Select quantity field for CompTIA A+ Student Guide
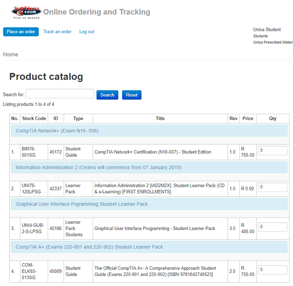 pos(273,270)
